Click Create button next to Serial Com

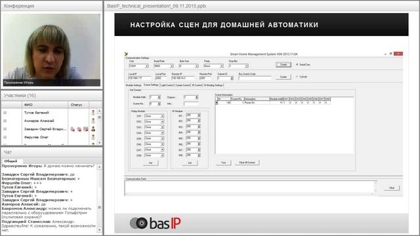[283, 64]
